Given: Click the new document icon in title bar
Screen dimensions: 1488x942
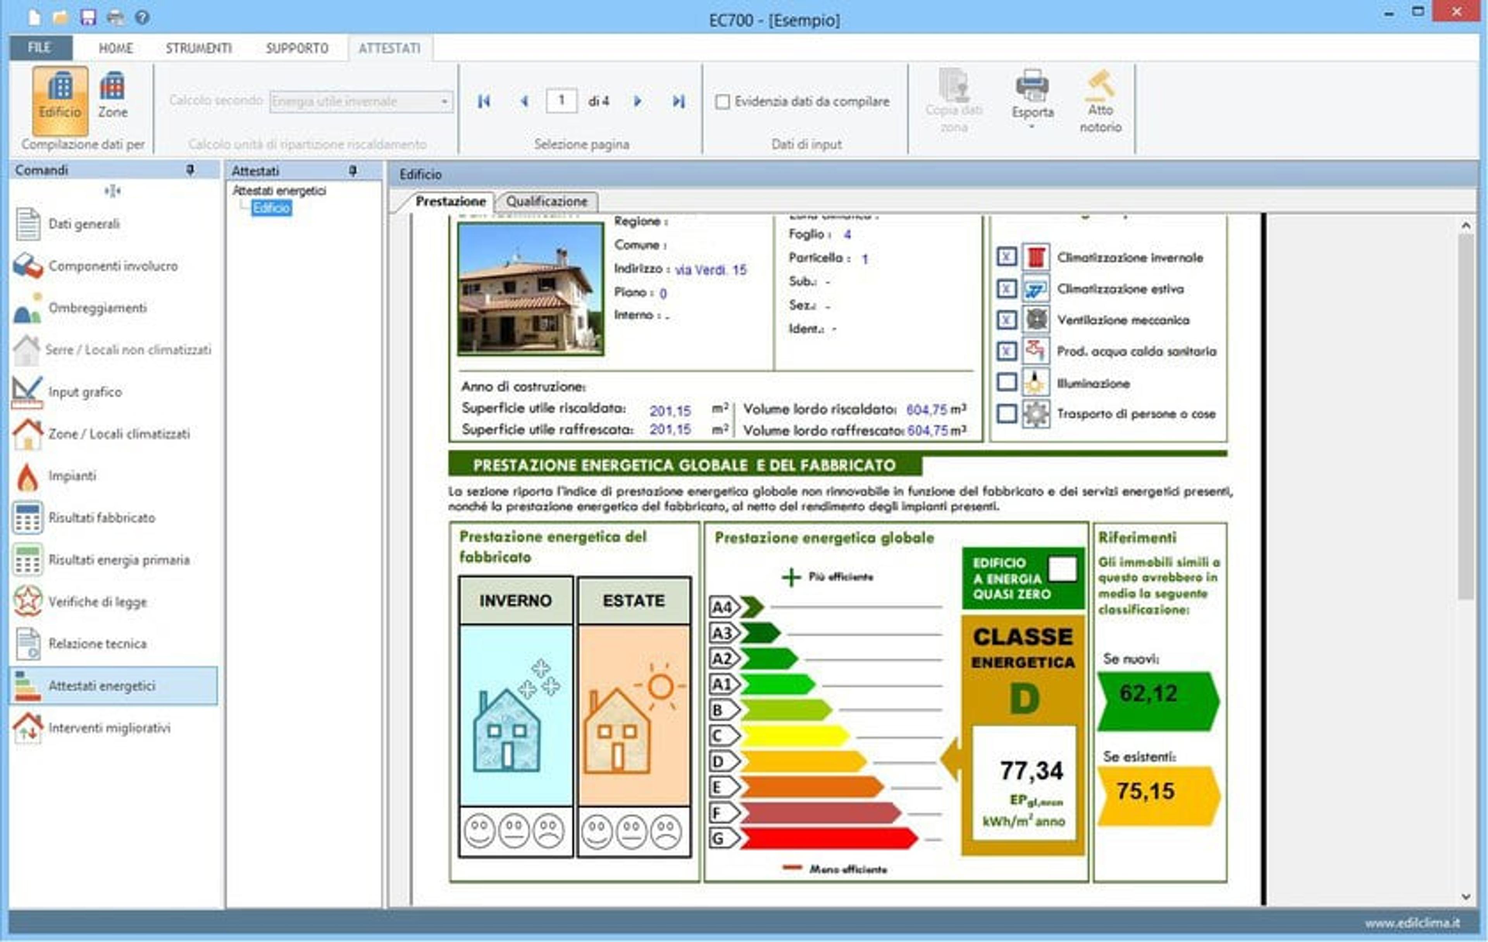Looking at the screenshot, I should pyautogui.click(x=34, y=17).
